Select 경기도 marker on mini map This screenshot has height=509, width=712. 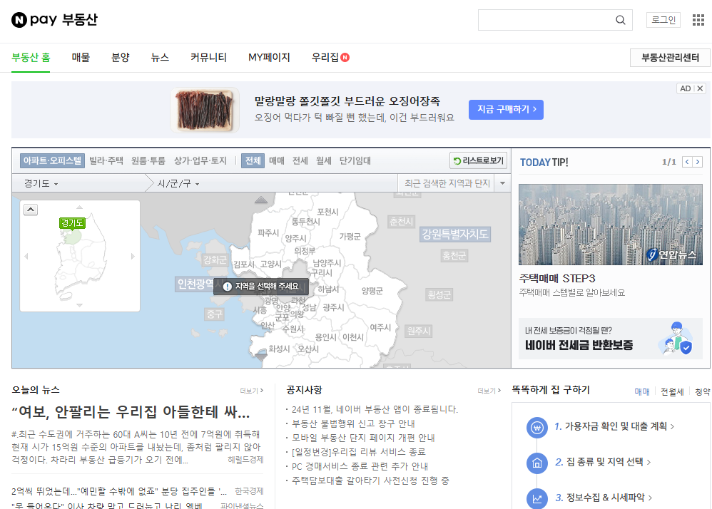[x=72, y=223]
